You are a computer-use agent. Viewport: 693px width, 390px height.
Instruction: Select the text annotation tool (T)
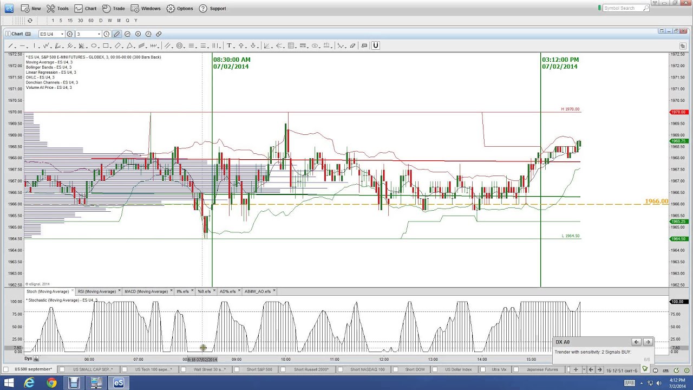(229, 46)
